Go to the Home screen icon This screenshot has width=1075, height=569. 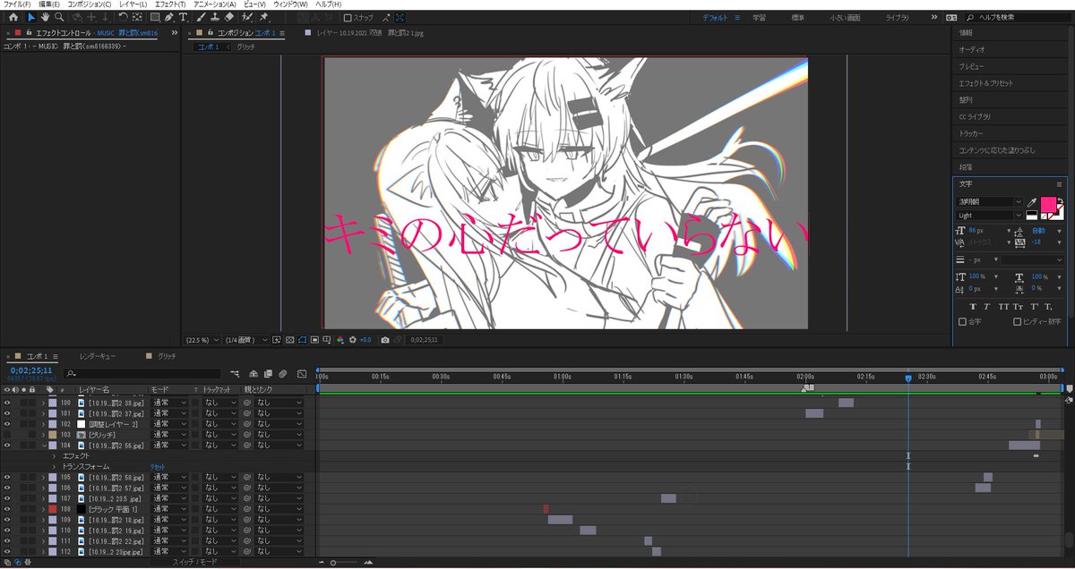click(x=13, y=17)
